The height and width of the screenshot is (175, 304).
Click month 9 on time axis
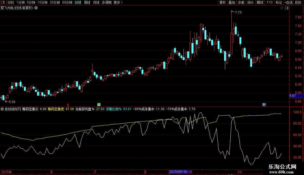pos(191,172)
